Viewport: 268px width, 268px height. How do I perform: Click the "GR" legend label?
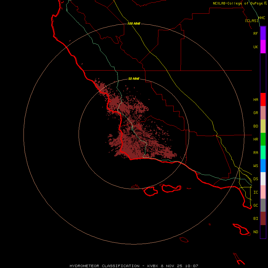255,113
